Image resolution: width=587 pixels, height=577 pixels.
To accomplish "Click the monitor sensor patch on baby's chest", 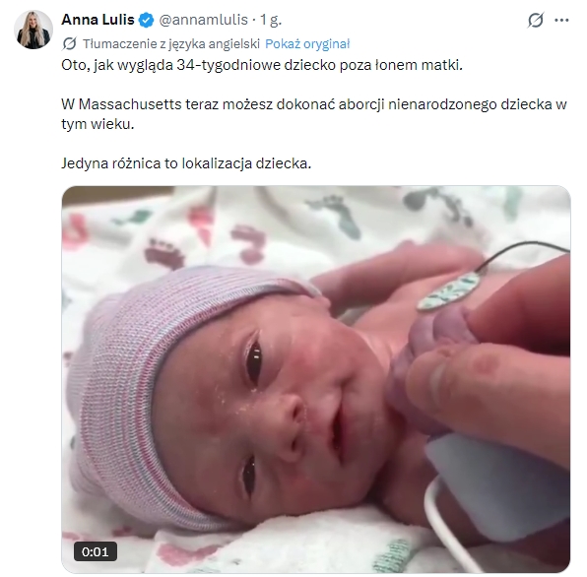I will [x=448, y=291].
